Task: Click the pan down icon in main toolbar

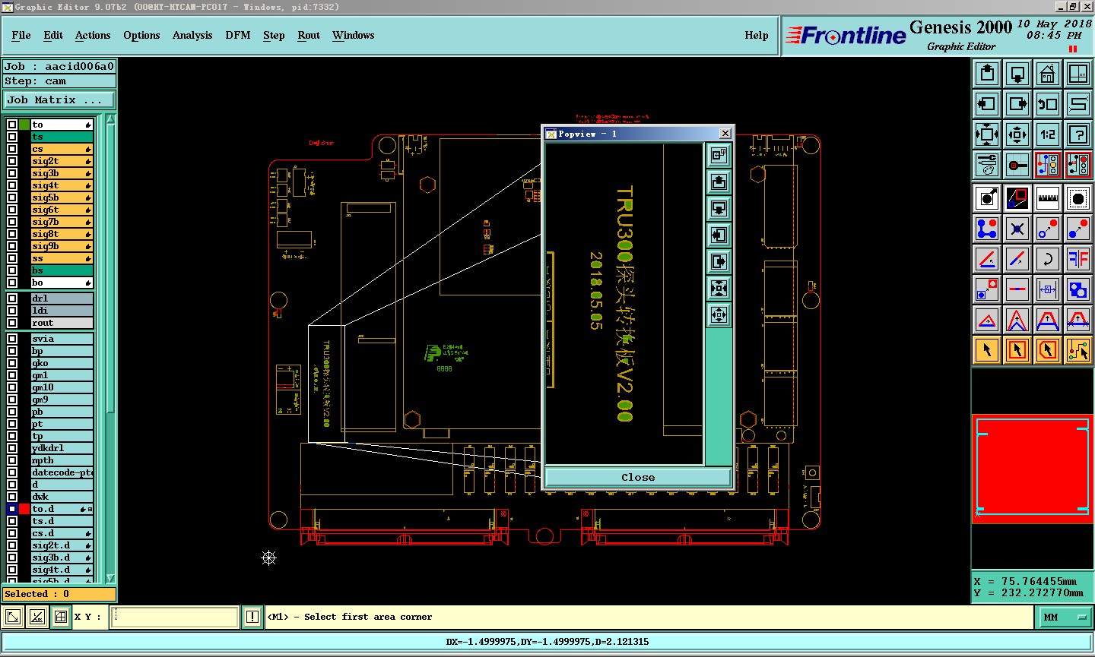Action: pyautogui.click(x=1017, y=74)
